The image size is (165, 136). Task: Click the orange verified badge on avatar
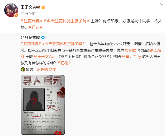16,15
